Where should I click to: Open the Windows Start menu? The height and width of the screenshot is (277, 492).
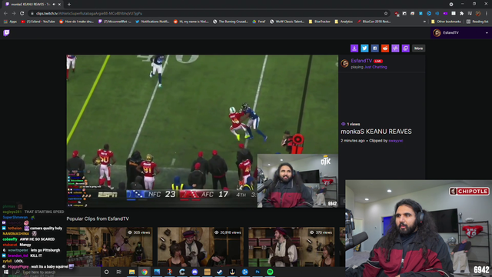[5, 272]
